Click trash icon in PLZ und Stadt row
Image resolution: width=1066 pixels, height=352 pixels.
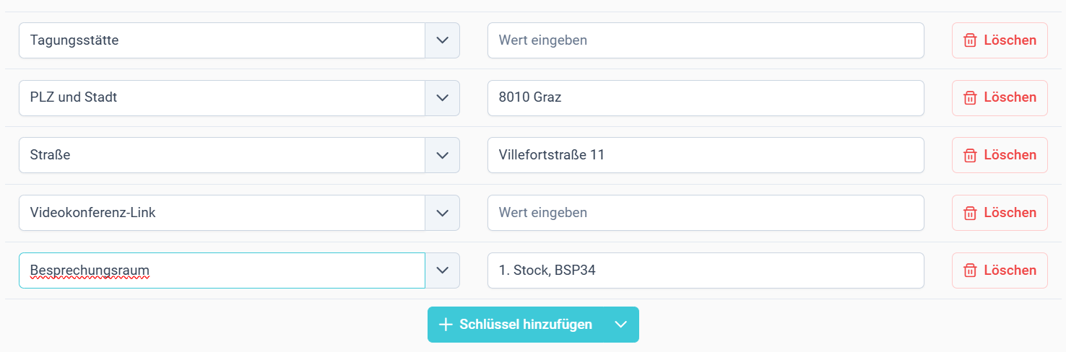coord(971,98)
